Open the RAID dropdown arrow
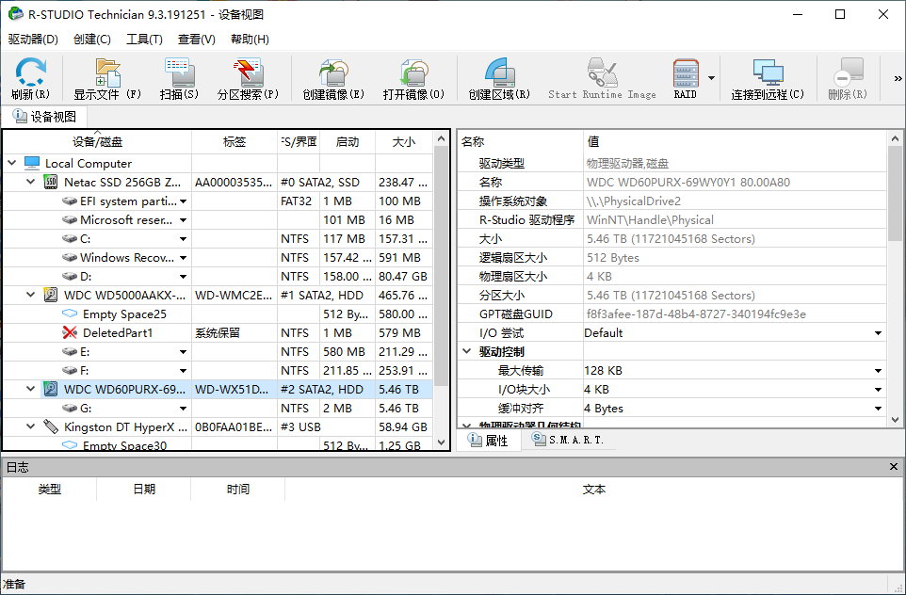906x595 pixels. click(x=711, y=78)
